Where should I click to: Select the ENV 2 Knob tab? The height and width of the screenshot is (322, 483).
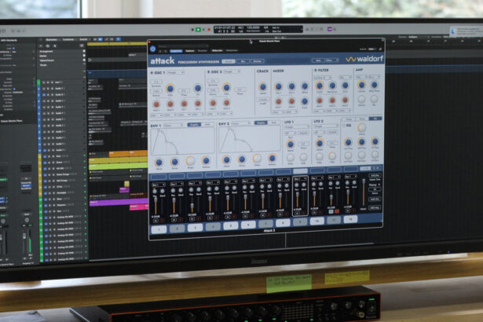click(x=273, y=123)
